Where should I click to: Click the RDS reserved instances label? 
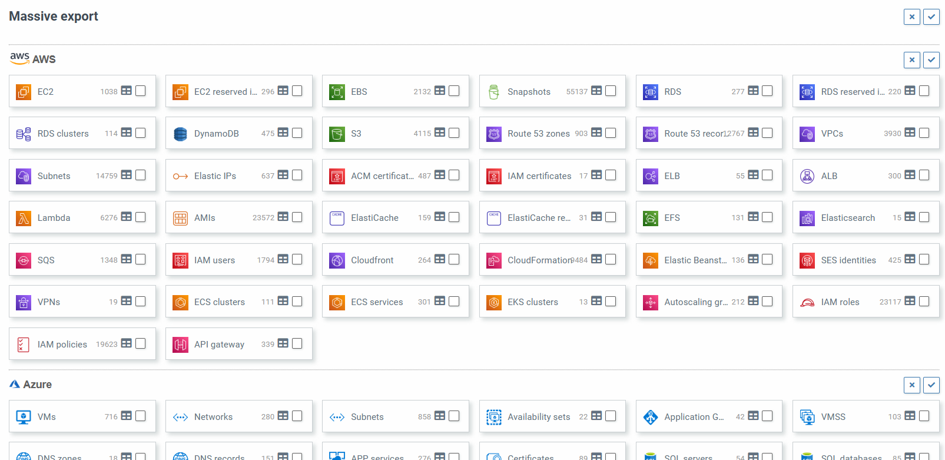(853, 92)
